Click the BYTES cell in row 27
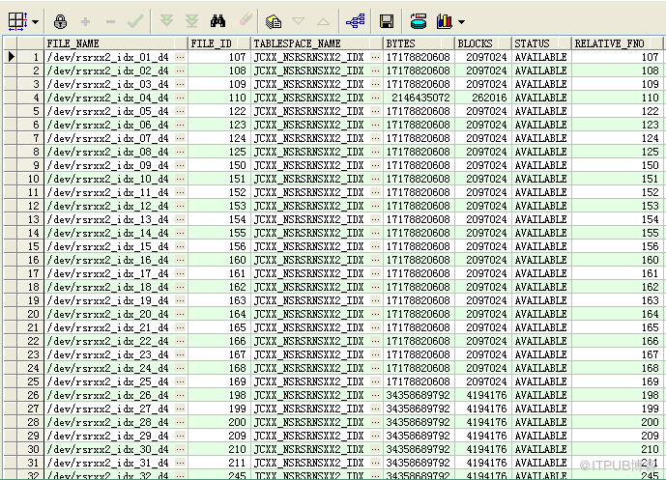666x480 pixels. coord(419,409)
